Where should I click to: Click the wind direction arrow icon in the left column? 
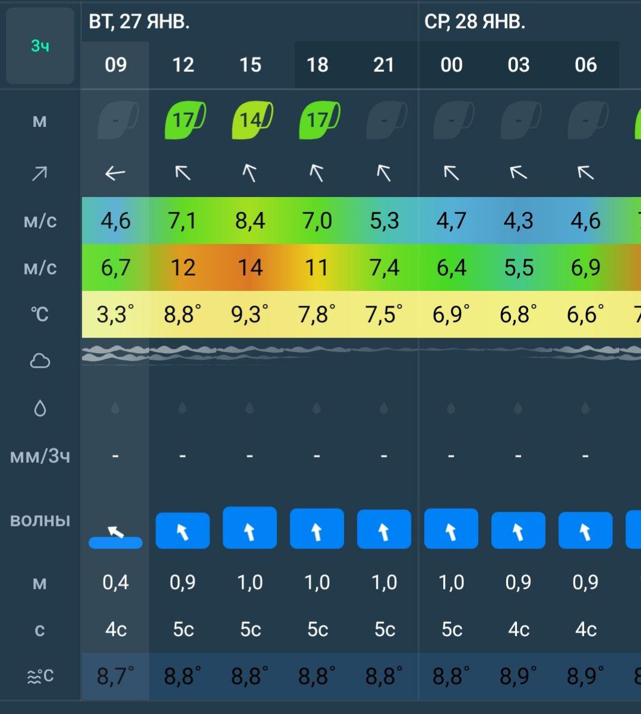tap(40, 173)
